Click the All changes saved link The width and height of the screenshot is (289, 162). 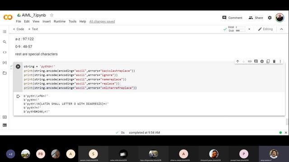[x=102, y=22]
